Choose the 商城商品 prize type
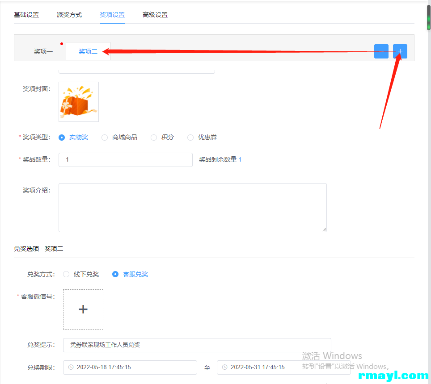 coord(119,137)
